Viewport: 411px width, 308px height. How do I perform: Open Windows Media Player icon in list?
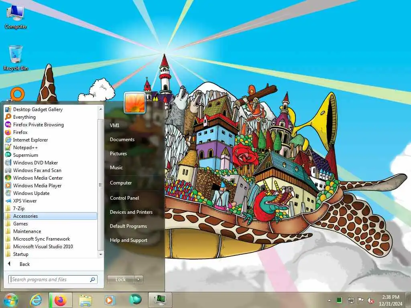(x=8, y=185)
